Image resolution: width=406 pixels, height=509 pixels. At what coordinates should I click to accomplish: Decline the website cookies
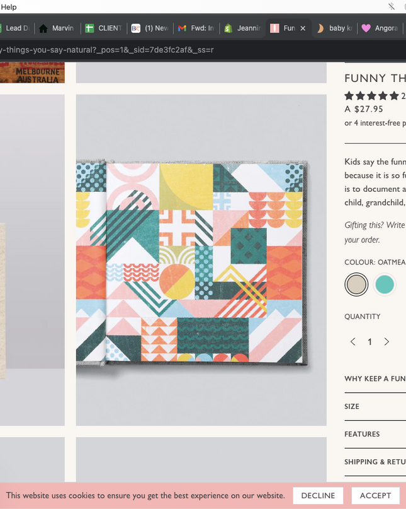[x=318, y=495]
